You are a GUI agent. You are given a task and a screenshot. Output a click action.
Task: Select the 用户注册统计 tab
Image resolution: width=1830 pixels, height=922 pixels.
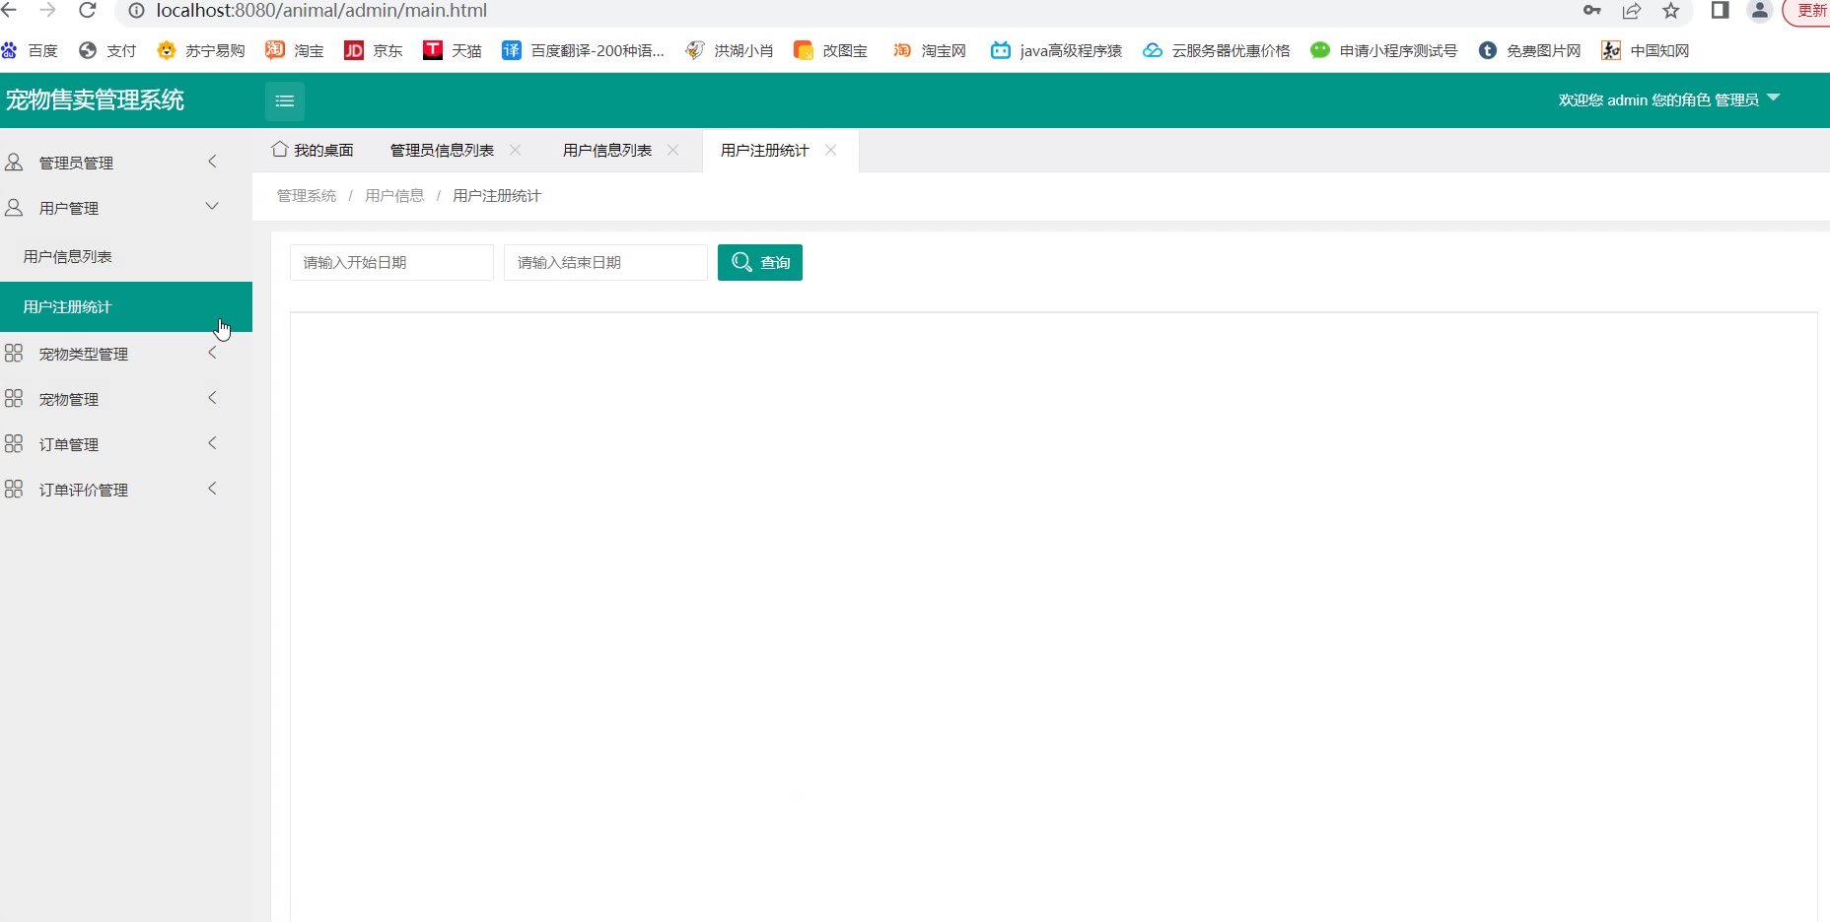tap(765, 150)
